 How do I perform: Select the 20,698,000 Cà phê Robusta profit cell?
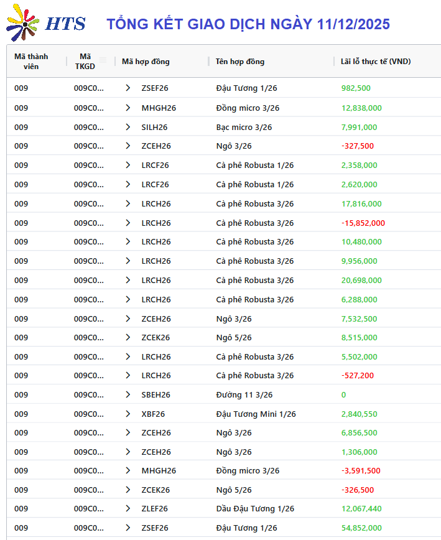[361, 280]
